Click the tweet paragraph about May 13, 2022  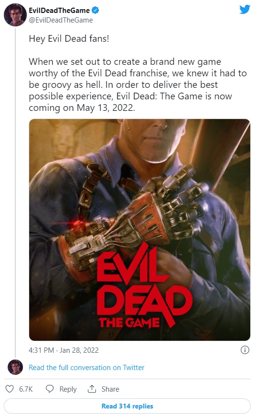138,84
